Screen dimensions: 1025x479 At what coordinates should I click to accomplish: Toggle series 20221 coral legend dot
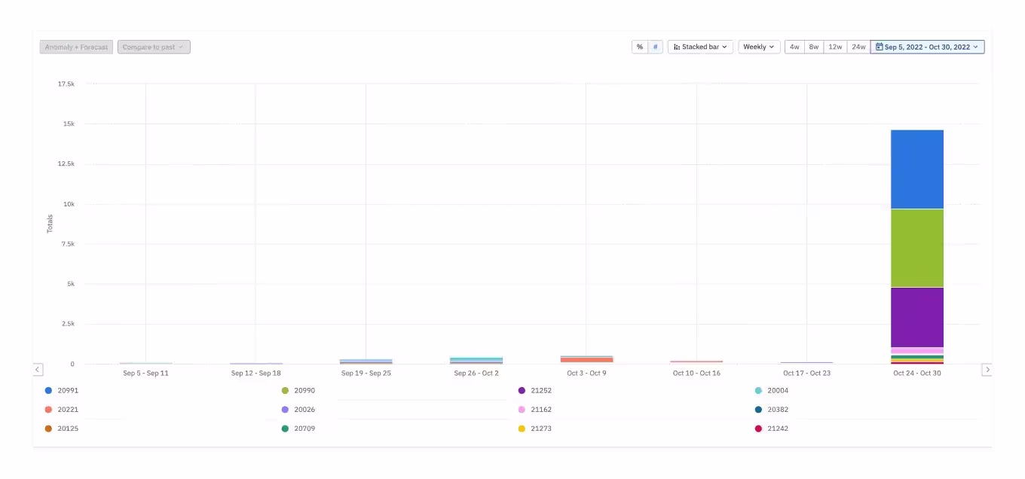tap(48, 410)
